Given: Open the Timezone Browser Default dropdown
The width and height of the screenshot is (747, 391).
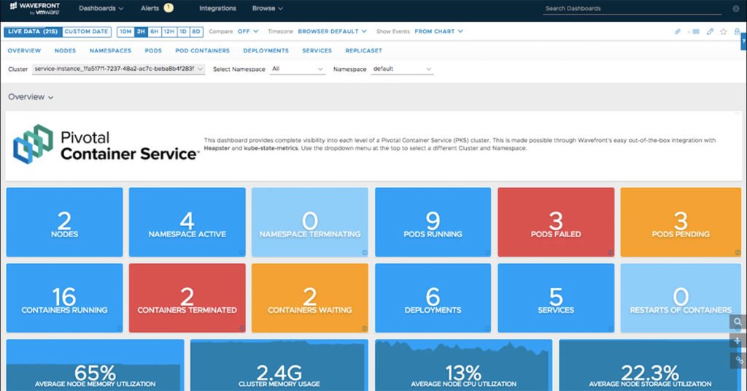Looking at the screenshot, I should (332, 31).
